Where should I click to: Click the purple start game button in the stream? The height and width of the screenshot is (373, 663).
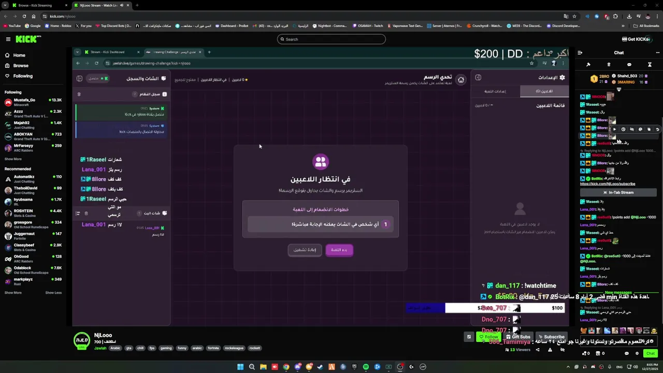click(x=339, y=250)
